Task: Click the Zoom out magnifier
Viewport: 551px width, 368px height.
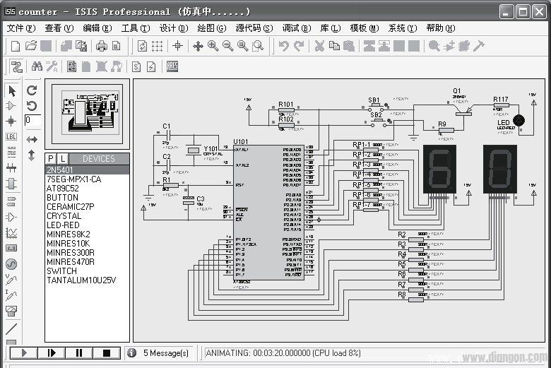Action: click(x=227, y=46)
